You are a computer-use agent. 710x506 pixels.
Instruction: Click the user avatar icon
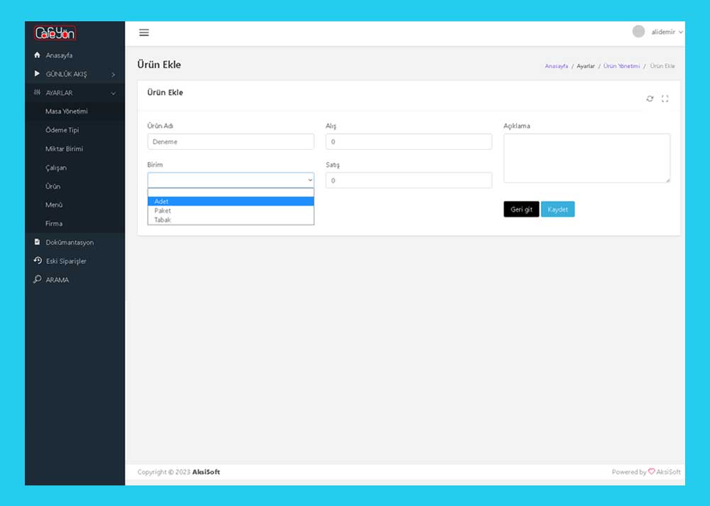[x=638, y=32]
